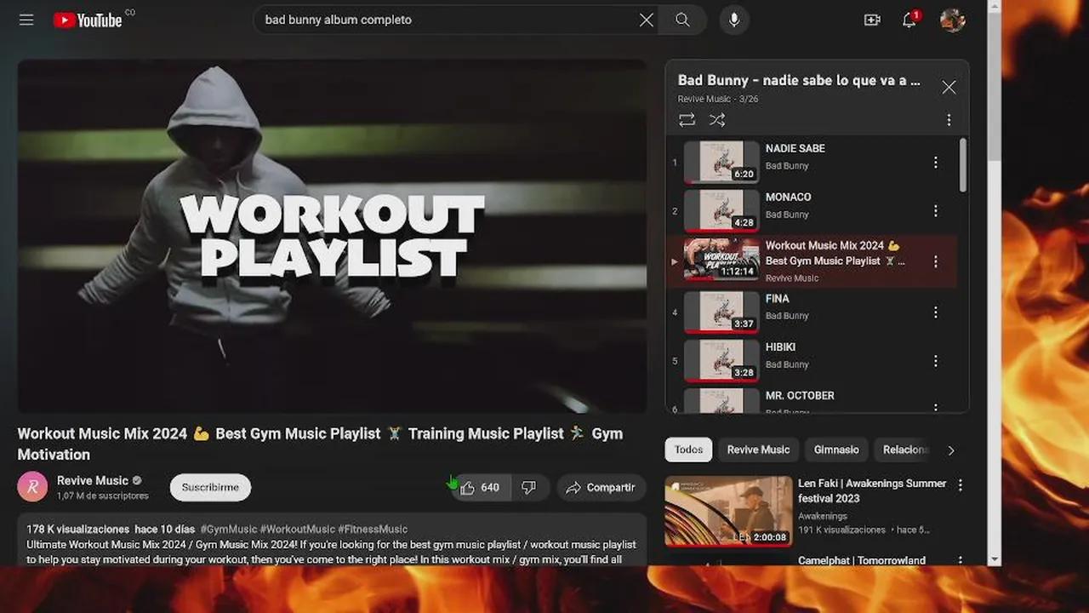Share the video with Compartir
Image resolution: width=1089 pixels, height=613 pixels.
pyautogui.click(x=602, y=488)
